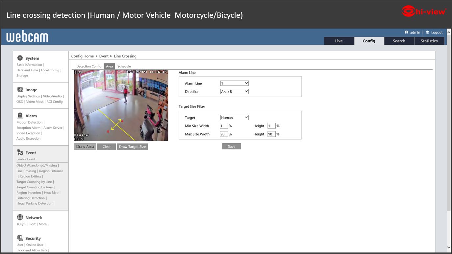The image size is (452, 254).
Task: Expand the Target type dropdown
Action: point(234,118)
